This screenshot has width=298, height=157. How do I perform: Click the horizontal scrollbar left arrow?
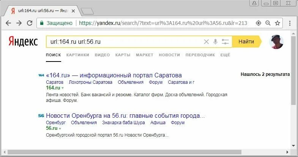click(5, 152)
